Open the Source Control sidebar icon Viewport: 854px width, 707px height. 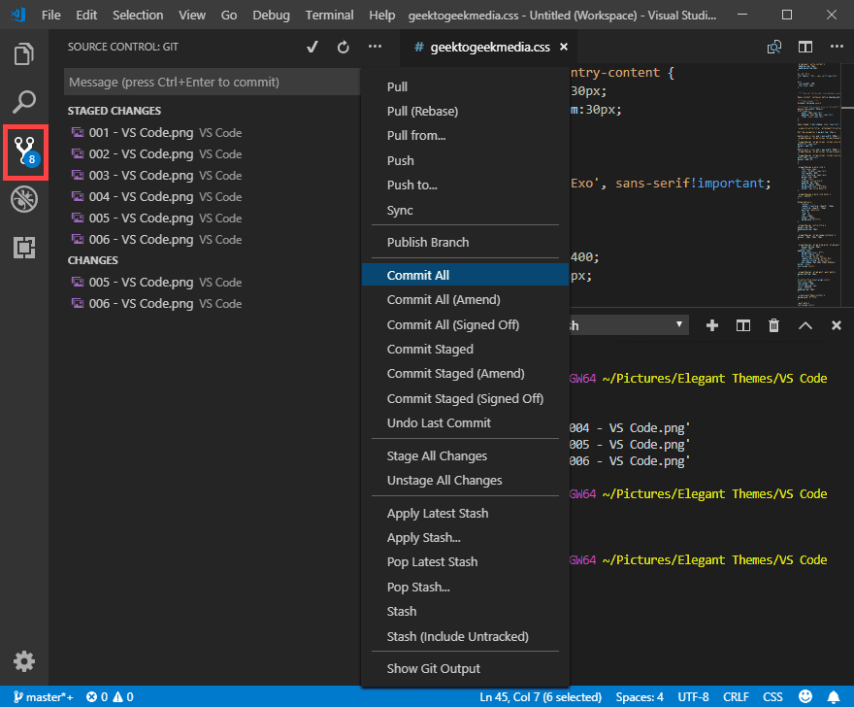click(24, 151)
